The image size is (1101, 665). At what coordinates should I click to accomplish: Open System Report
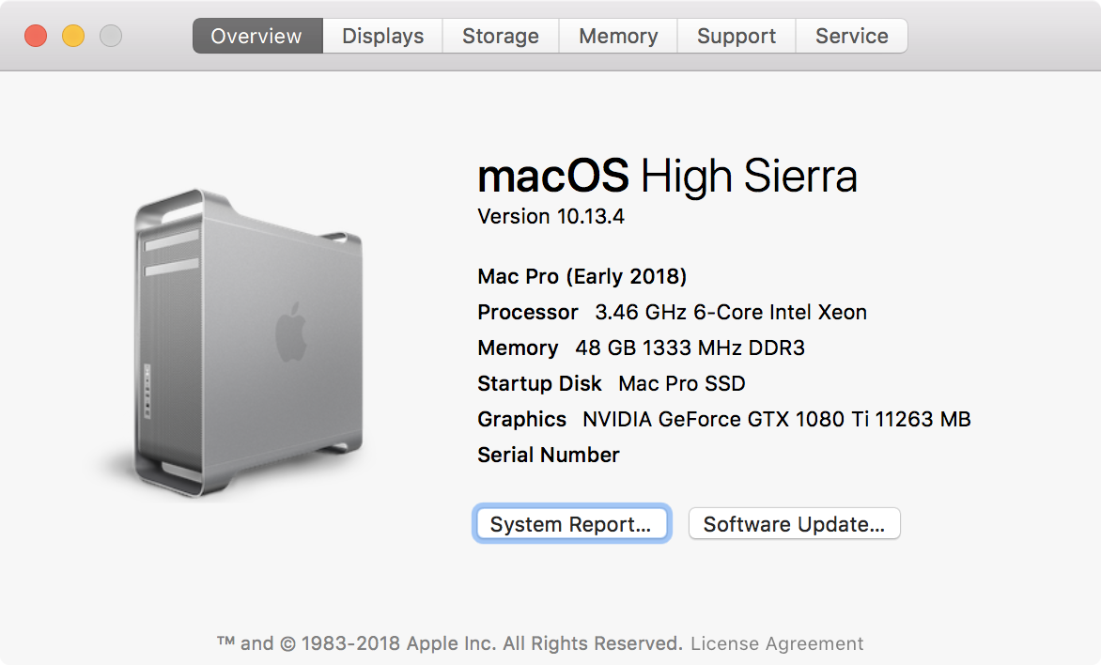570,524
